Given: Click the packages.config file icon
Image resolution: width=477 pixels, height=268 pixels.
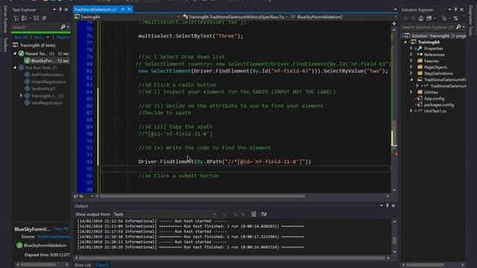Looking at the screenshot, I should click(420, 104).
